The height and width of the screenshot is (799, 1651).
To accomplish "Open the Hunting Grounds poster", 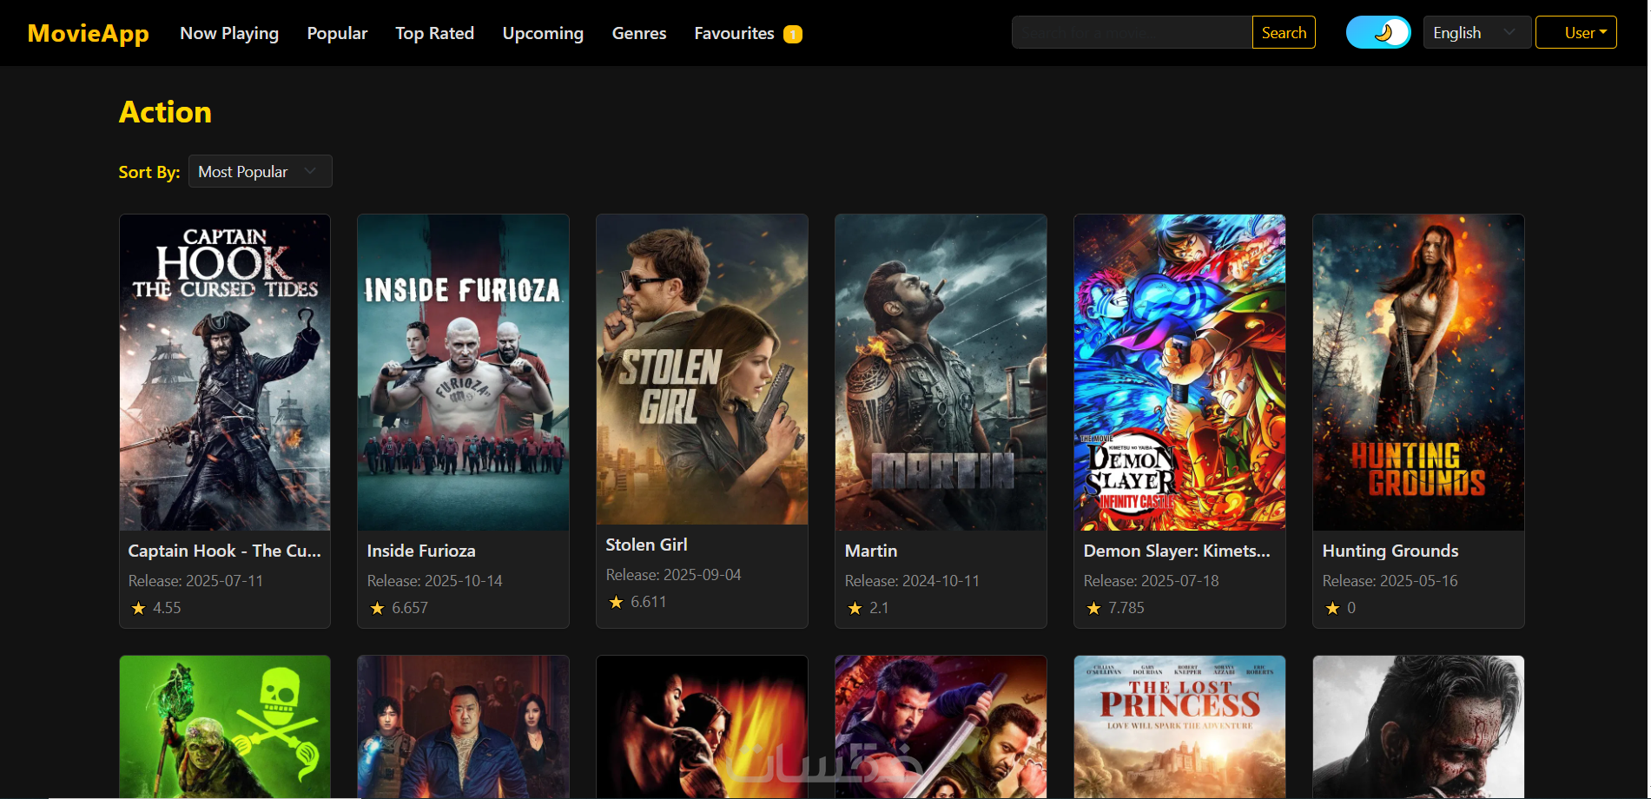I will tap(1418, 373).
